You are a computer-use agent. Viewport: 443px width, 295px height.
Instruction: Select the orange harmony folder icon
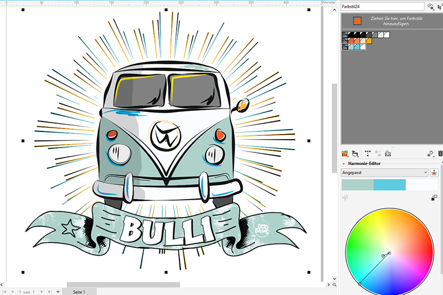(x=345, y=40)
